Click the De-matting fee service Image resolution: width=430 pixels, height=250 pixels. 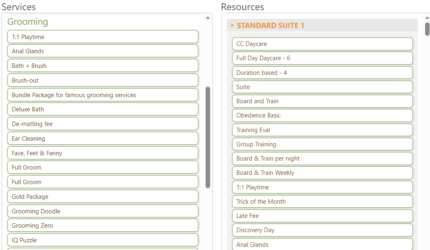pyautogui.click(x=103, y=124)
